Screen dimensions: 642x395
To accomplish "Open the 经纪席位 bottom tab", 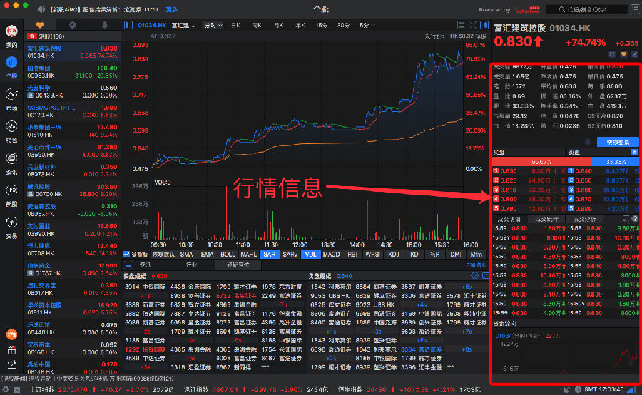I will coord(238,265).
